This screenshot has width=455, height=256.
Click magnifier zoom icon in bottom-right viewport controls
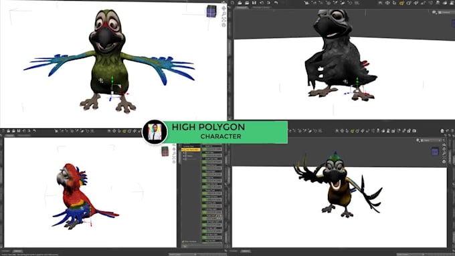[x=444, y=153]
